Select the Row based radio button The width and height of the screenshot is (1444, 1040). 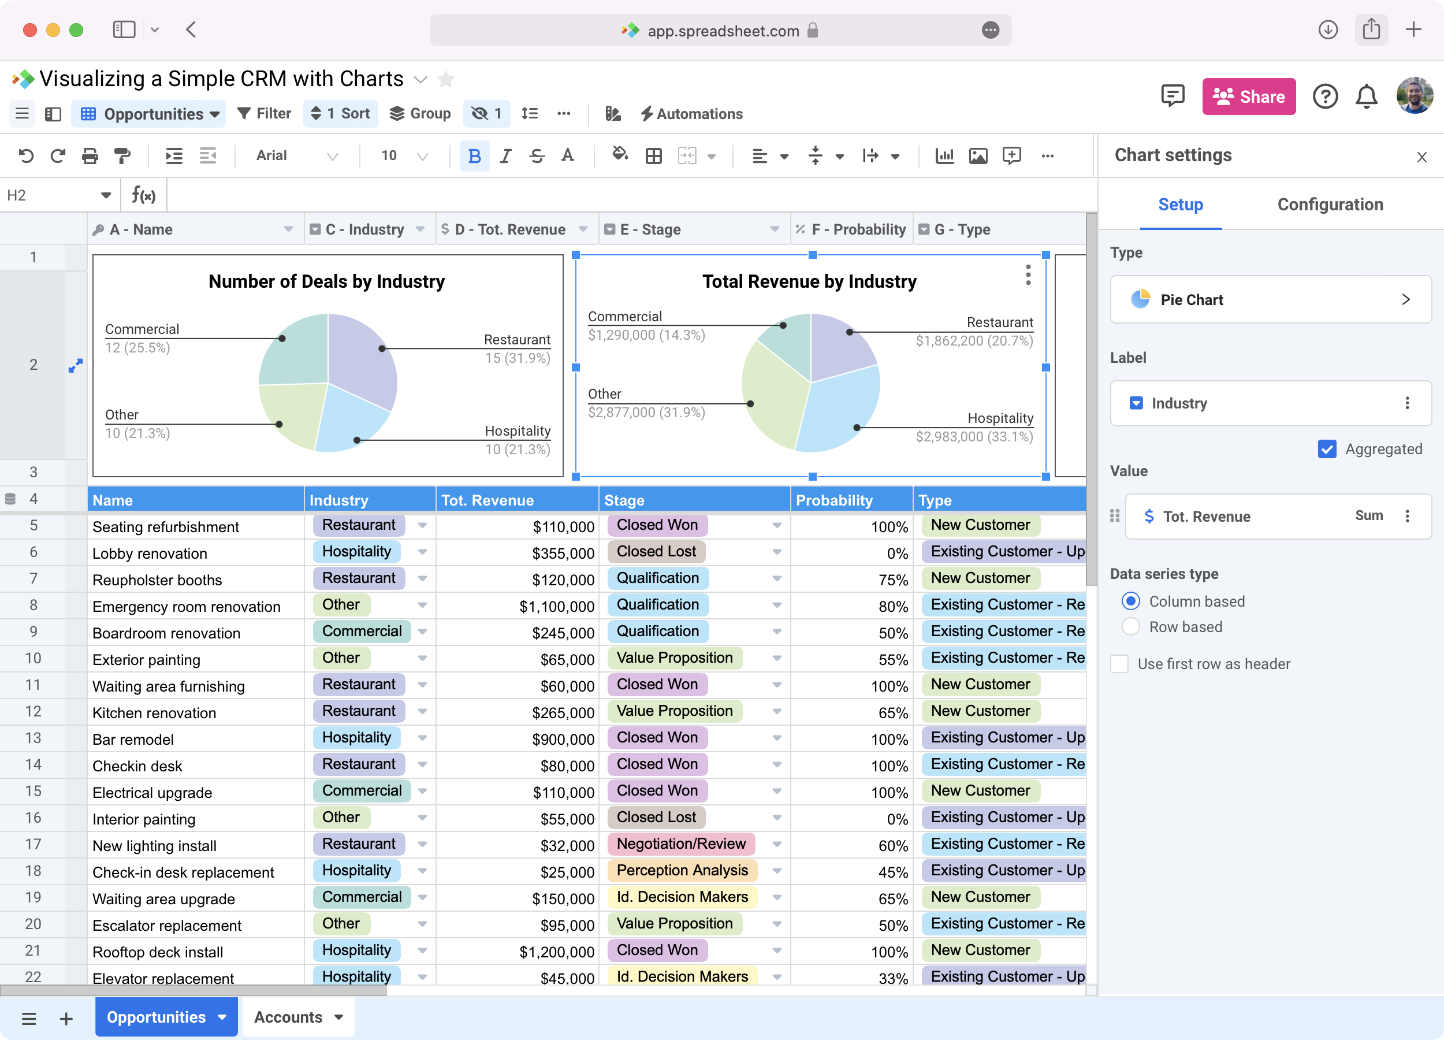1131,627
